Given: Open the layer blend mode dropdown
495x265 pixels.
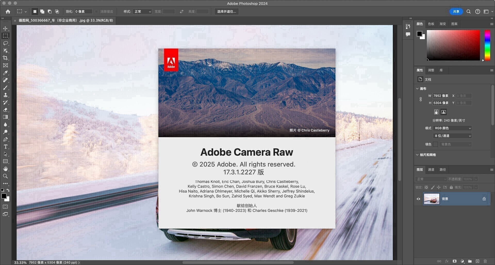Looking at the screenshot, I should click(x=431, y=179).
